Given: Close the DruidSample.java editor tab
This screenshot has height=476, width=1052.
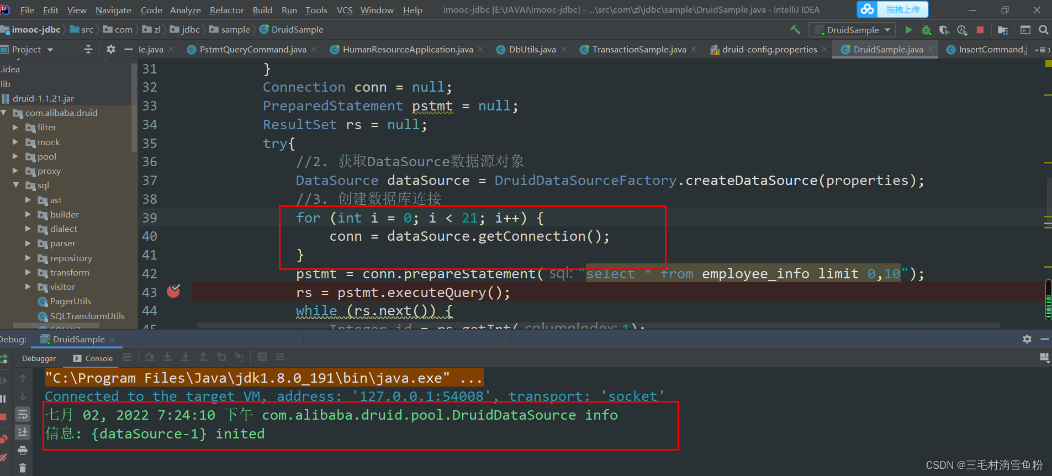Looking at the screenshot, I should (931, 49).
